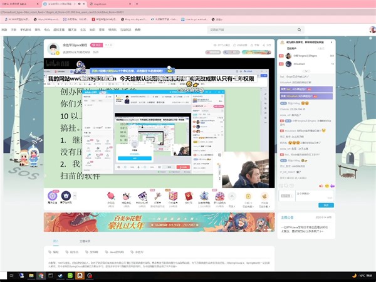The width and height of the screenshot is (376, 282).
Task: Select the pink castle gift
Action: [220, 196]
